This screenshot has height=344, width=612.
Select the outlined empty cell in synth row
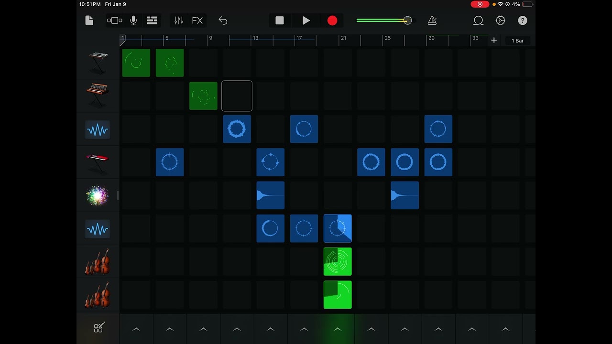click(x=237, y=96)
